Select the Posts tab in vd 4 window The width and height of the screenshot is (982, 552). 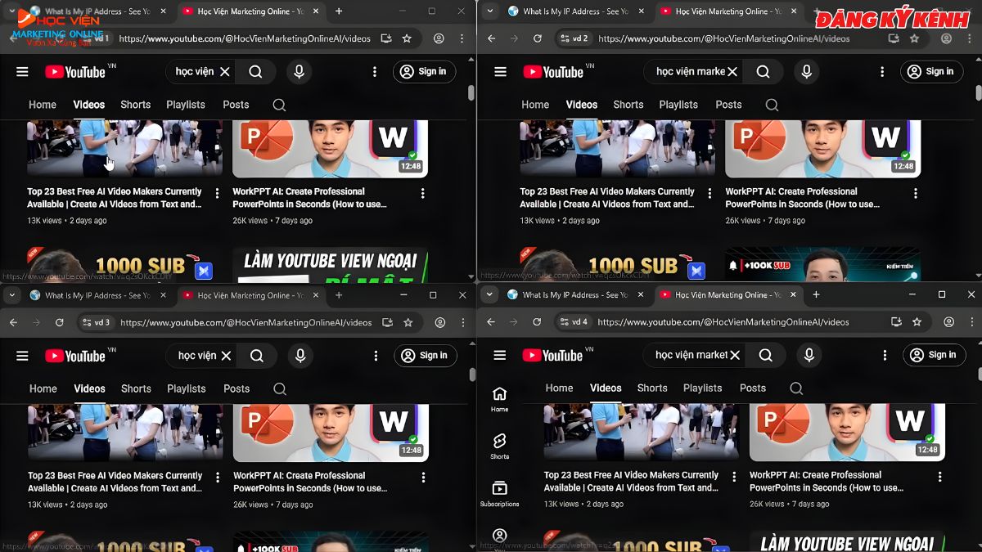pyautogui.click(x=752, y=388)
